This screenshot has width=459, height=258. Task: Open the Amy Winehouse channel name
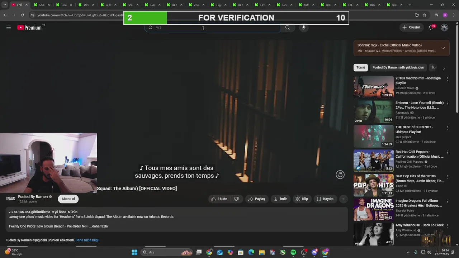(406, 230)
